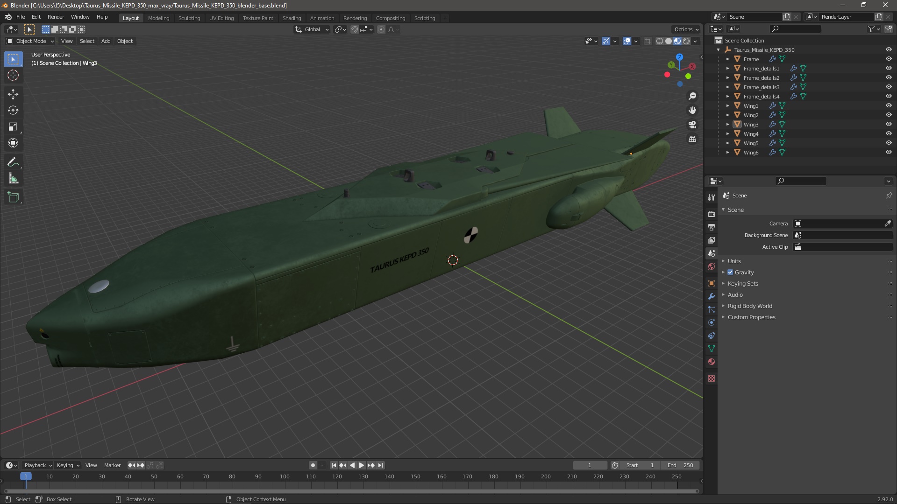Viewport: 897px width, 504px height.
Task: Select the Rotate tool
Action: [x=13, y=110]
